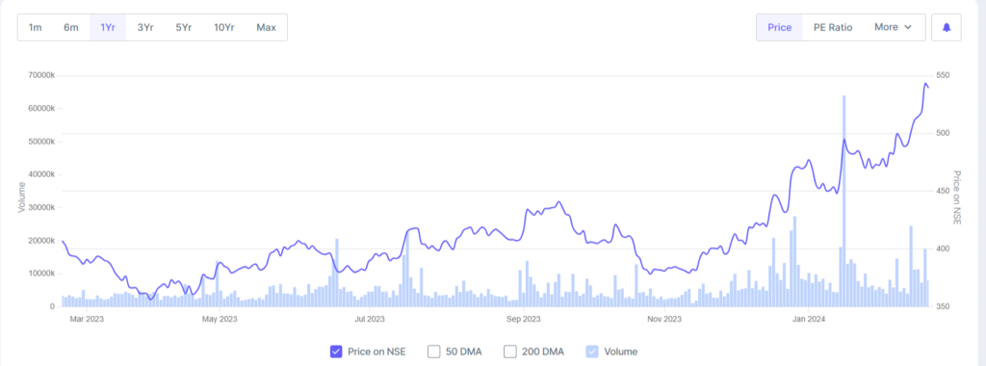This screenshot has width=986, height=366.
Task: Click the 70000k volume axis value
Action: 42,75
